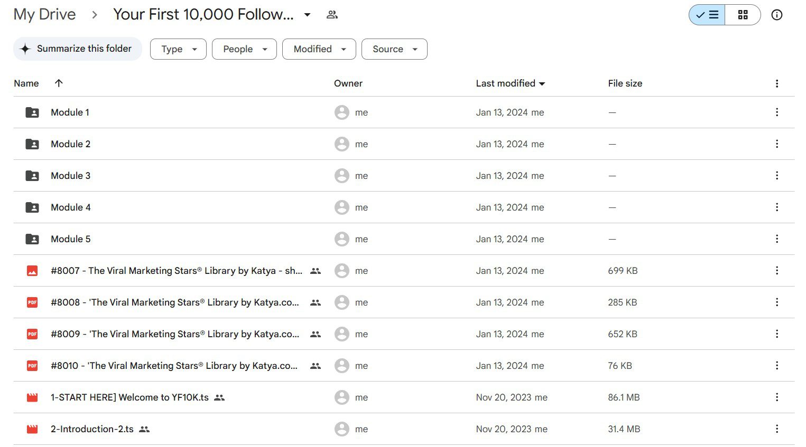Select the #8009 Viral Marketing Stars PDF

[175, 334]
